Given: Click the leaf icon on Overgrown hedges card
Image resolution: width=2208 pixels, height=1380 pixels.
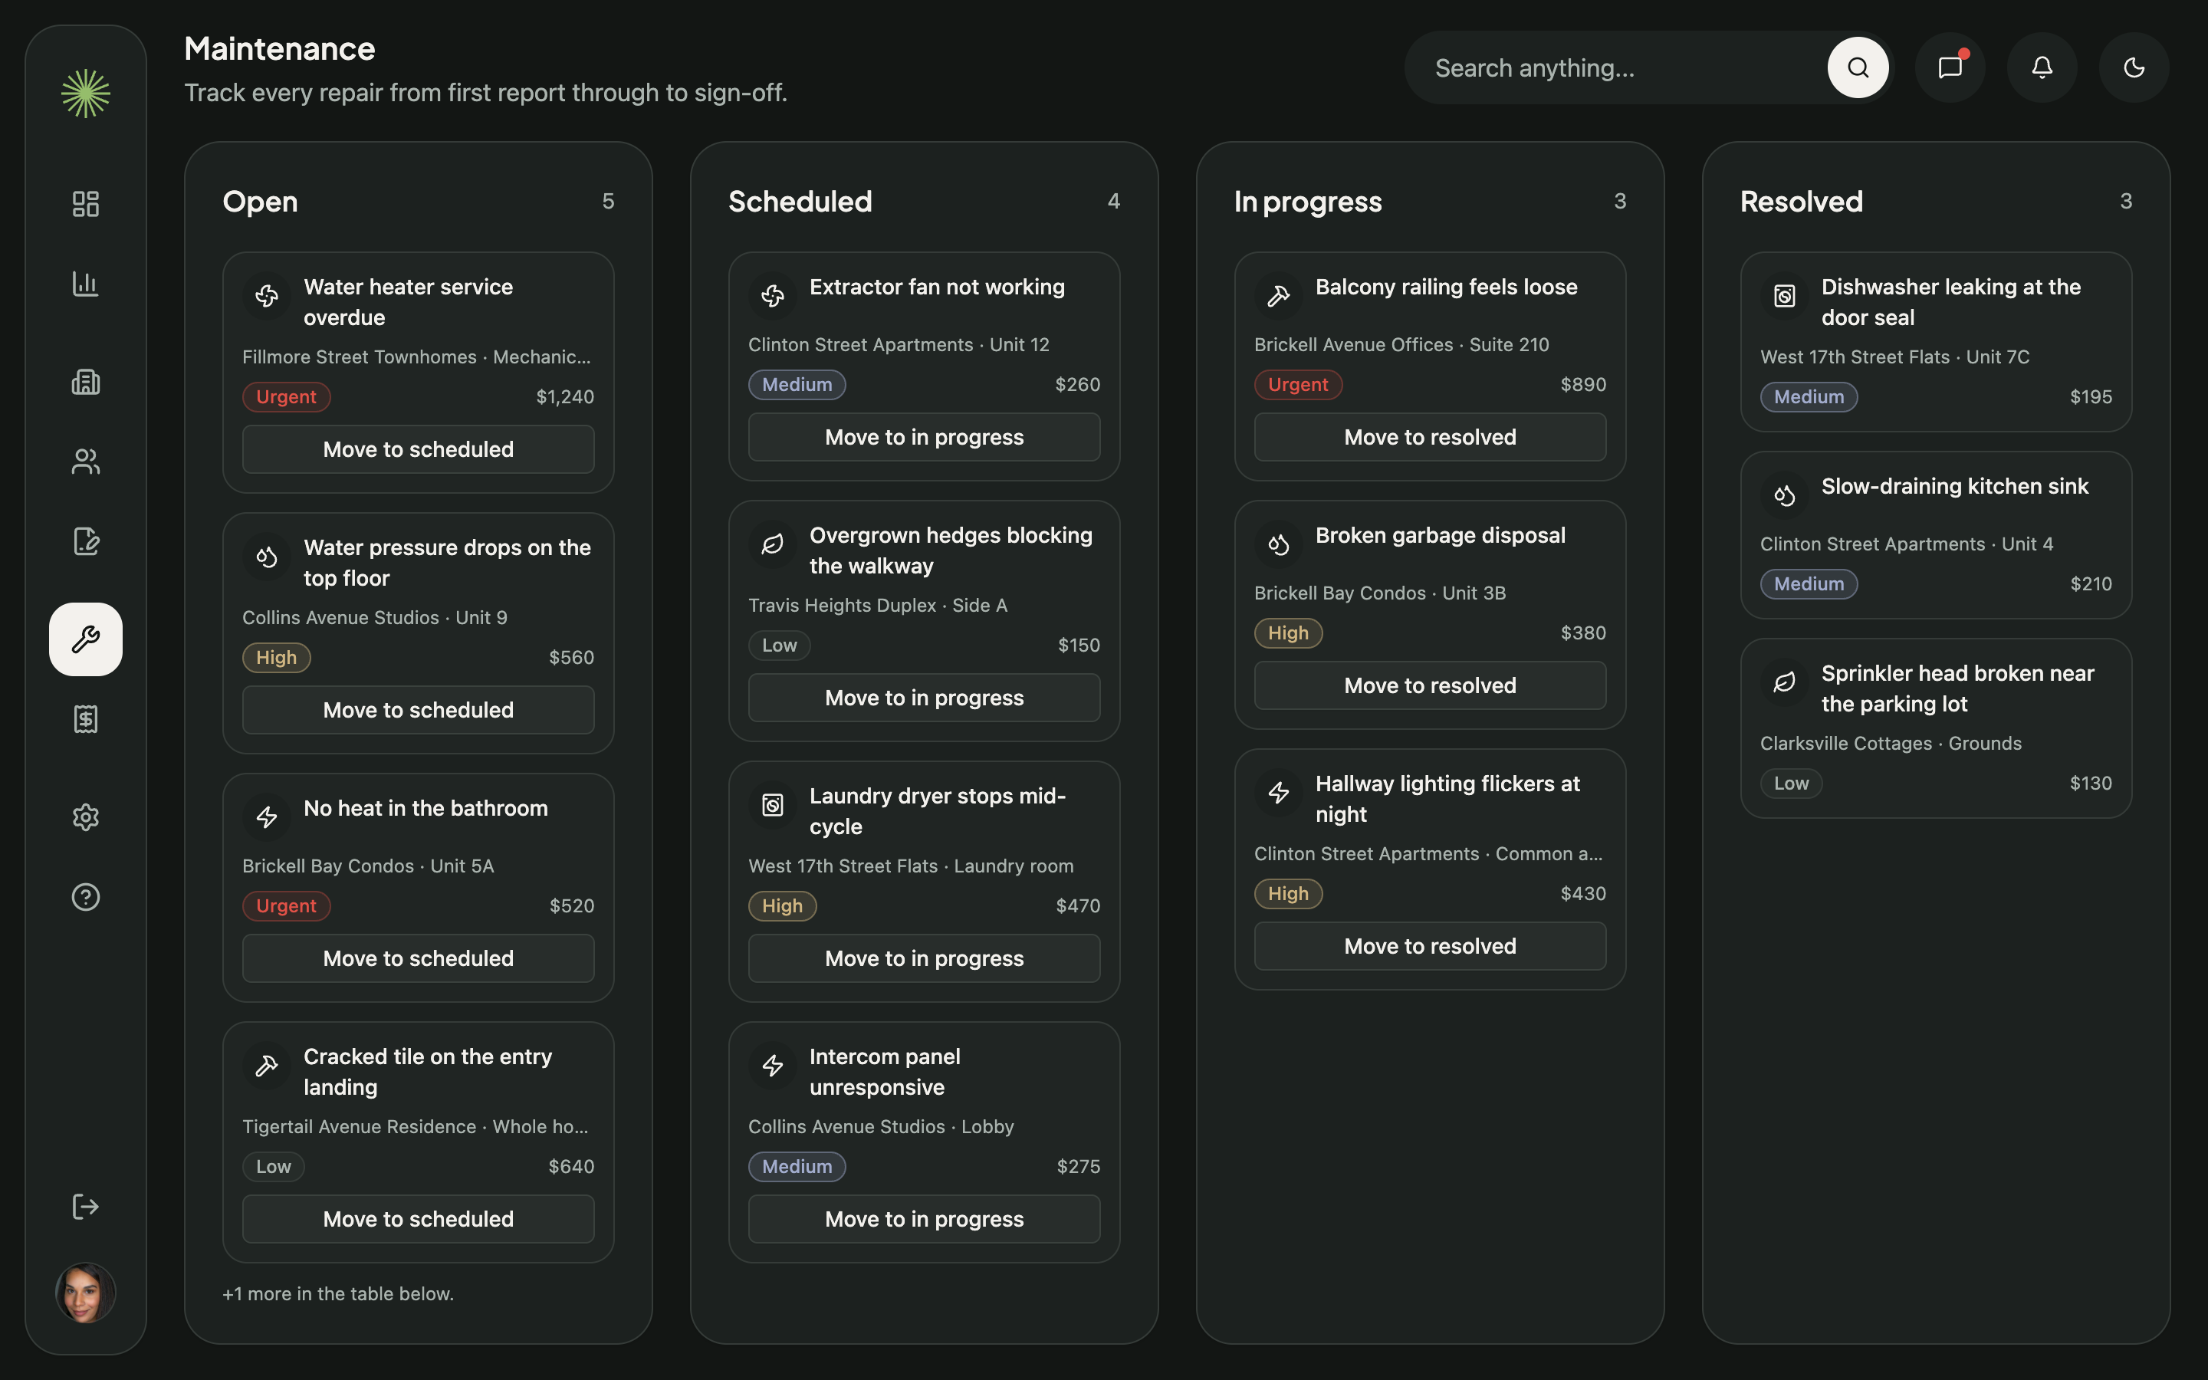Looking at the screenshot, I should pyautogui.click(x=773, y=544).
